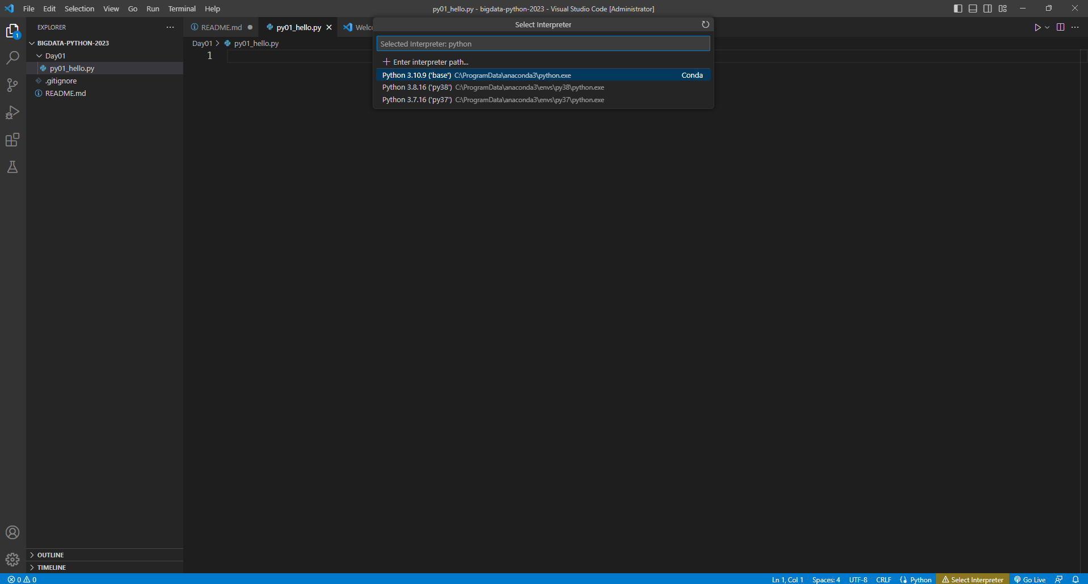Click the VS Code logo icon
This screenshot has height=584, width=1088.
(9, 9)
